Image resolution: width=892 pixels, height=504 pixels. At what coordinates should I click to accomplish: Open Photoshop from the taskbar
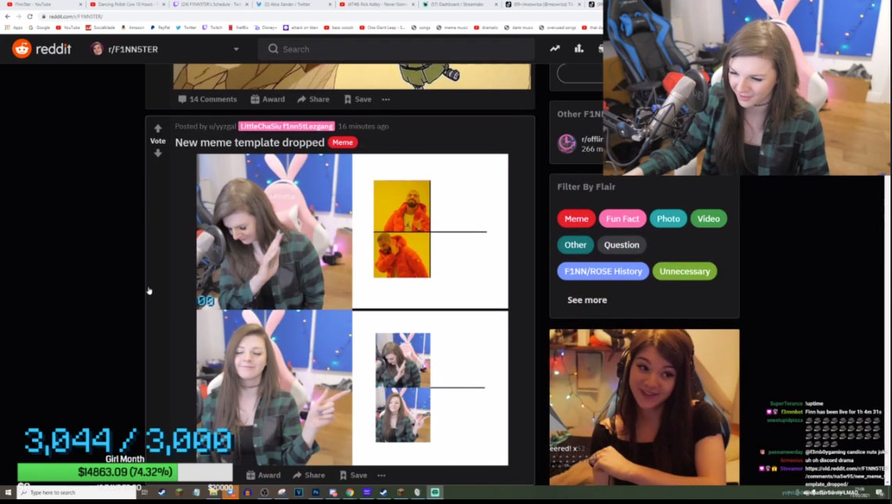[x=316, y=492]
